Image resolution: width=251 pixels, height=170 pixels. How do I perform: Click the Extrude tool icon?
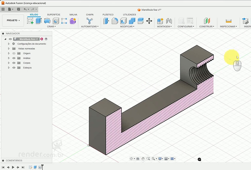click(x=39, y=21)
